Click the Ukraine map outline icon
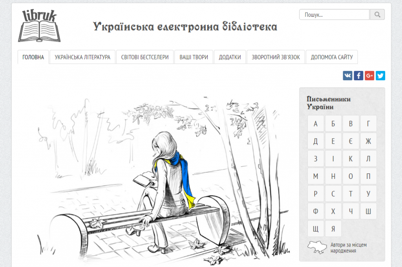402x267 pixels. (316, 248)
